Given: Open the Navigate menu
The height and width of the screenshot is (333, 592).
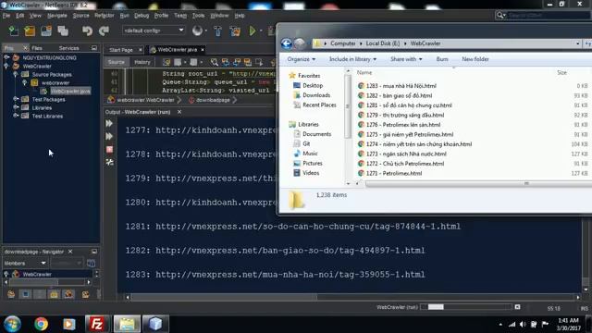Looking at the screenshot, I should click(x=57, y=16).
